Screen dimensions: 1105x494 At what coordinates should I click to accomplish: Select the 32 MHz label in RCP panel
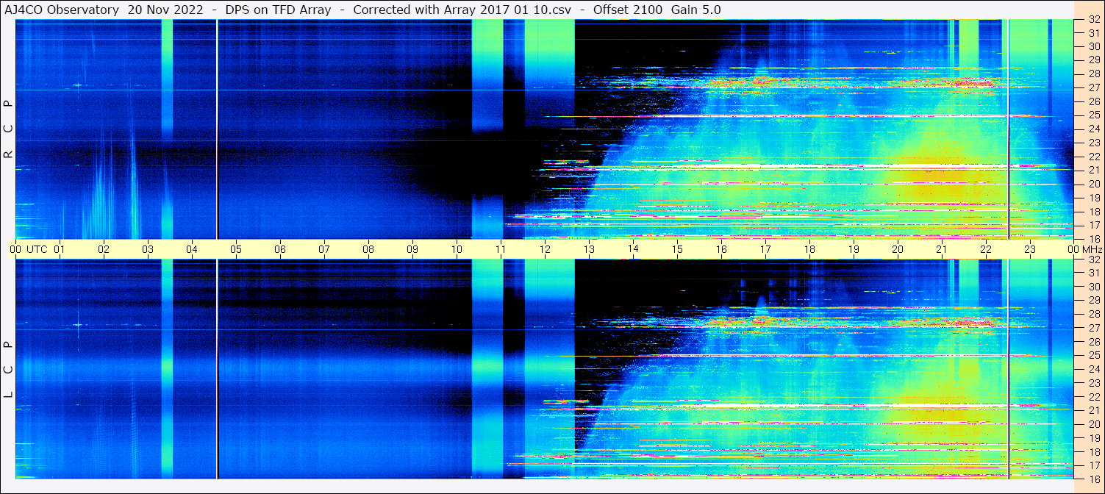tap(1093, 21)
